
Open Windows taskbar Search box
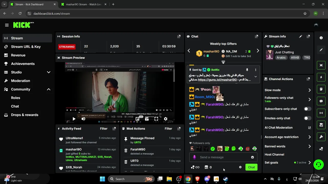coord(131,179)
